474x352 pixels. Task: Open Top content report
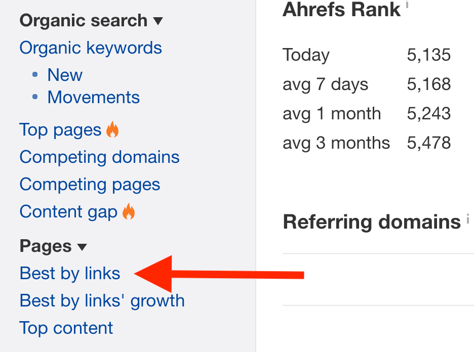coord(66,328)
